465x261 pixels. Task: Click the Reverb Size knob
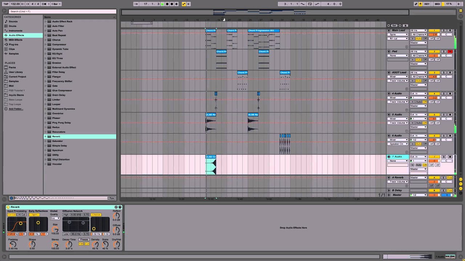point(55,229)
